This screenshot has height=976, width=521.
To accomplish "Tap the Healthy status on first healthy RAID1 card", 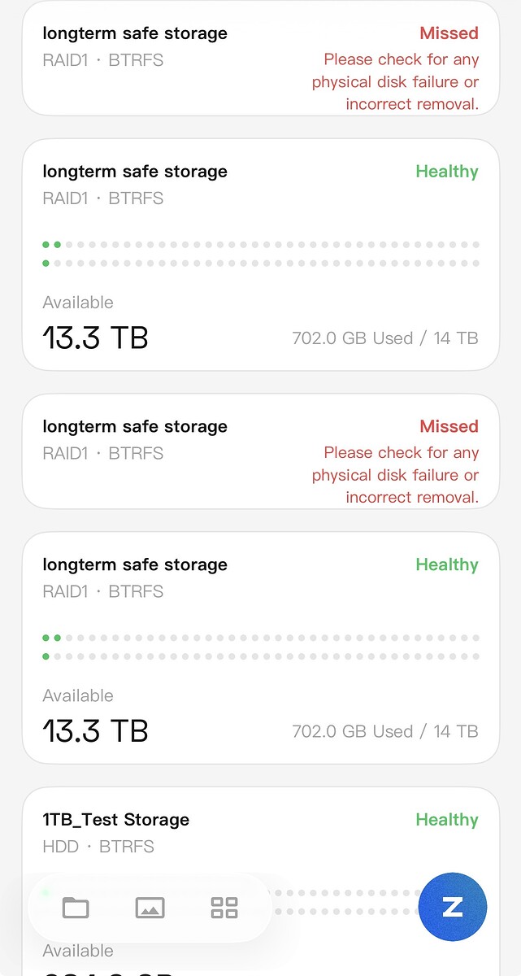I will click(x=447, y=172).
